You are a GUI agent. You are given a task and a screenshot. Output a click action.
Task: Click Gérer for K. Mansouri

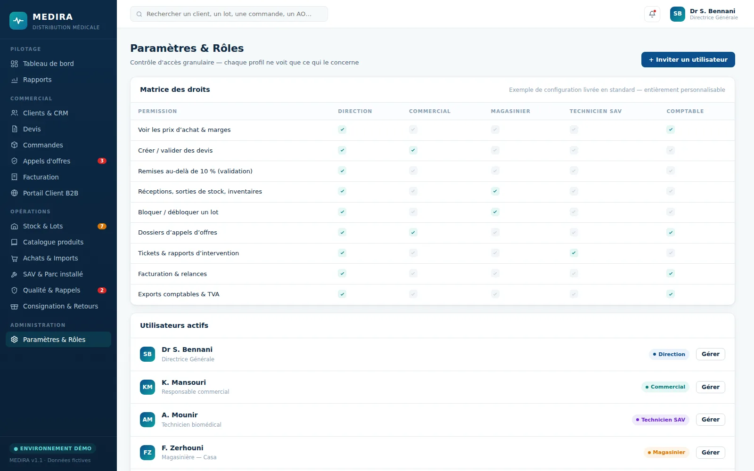pyautogui.click(x=710, y=387)
